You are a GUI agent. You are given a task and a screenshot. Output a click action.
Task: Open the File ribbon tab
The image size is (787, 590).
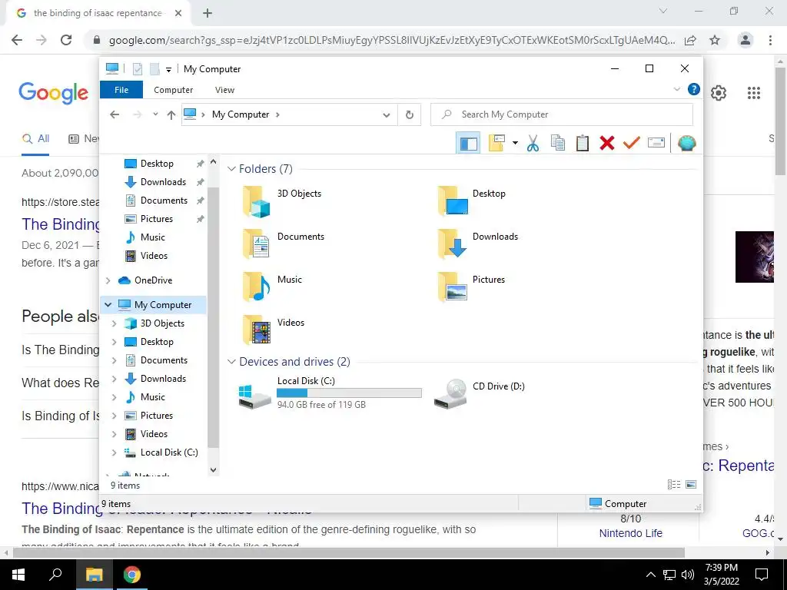(121, 90)
